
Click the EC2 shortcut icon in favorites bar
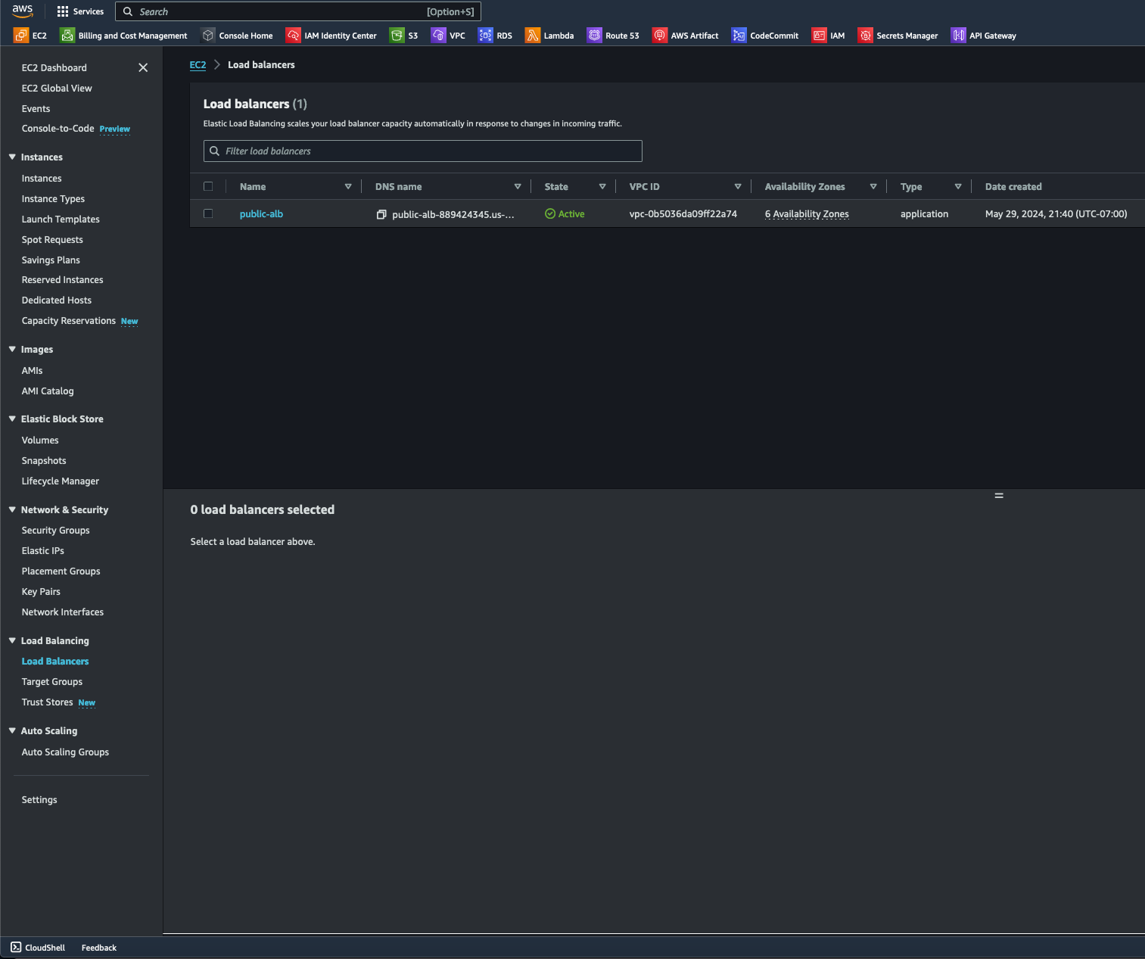click(21, 36)
